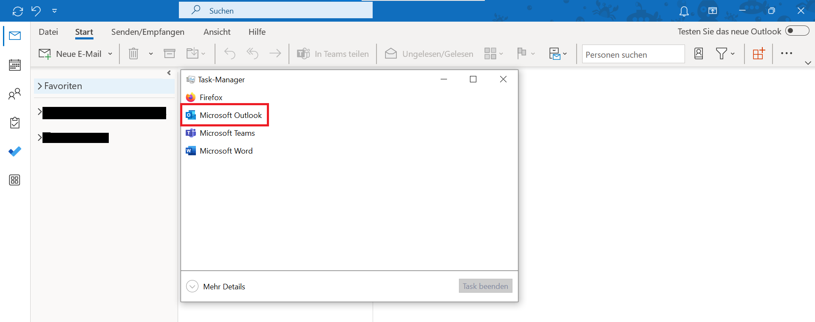Click the Get Add-ins red grid icon
Image resolution: width=815 pixels, height=322 pixels.
(x=758, y=53)
